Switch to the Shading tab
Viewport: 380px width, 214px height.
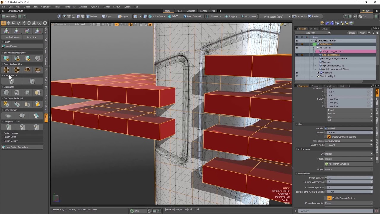pyautogui.click(x=313, y=29)
